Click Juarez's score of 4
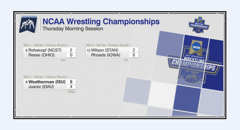The image size is (240, 130). click(71, 87)
